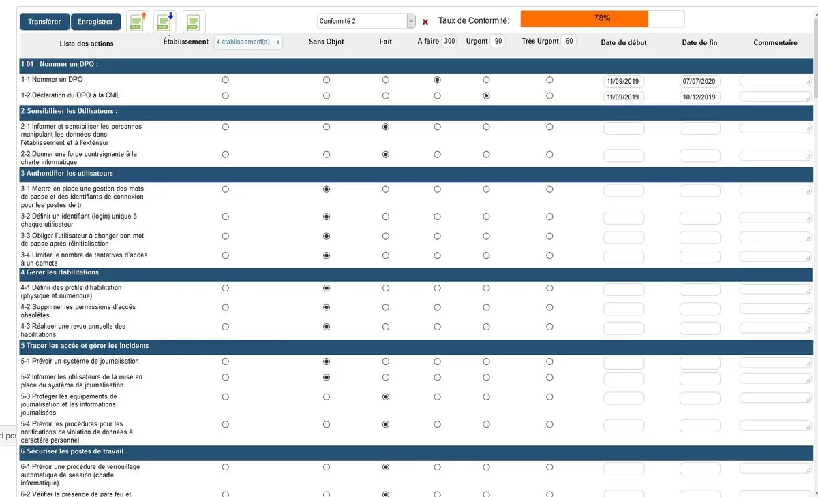Expand the 4 établissement(s) selector
This screenshot has height=497, width=818.
coord(248,42)
